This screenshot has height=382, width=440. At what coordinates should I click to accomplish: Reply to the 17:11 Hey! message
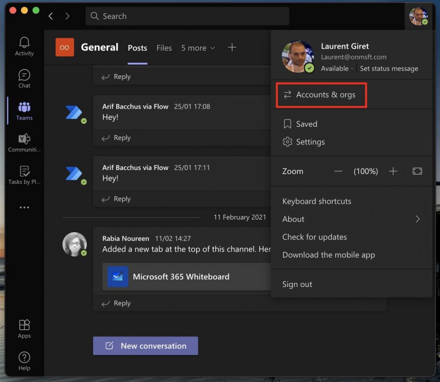116,199
